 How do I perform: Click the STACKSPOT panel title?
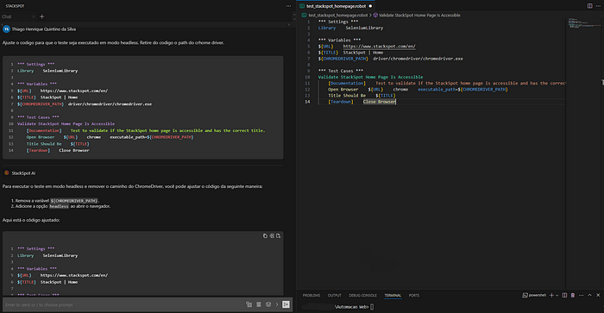pos(15,6)
